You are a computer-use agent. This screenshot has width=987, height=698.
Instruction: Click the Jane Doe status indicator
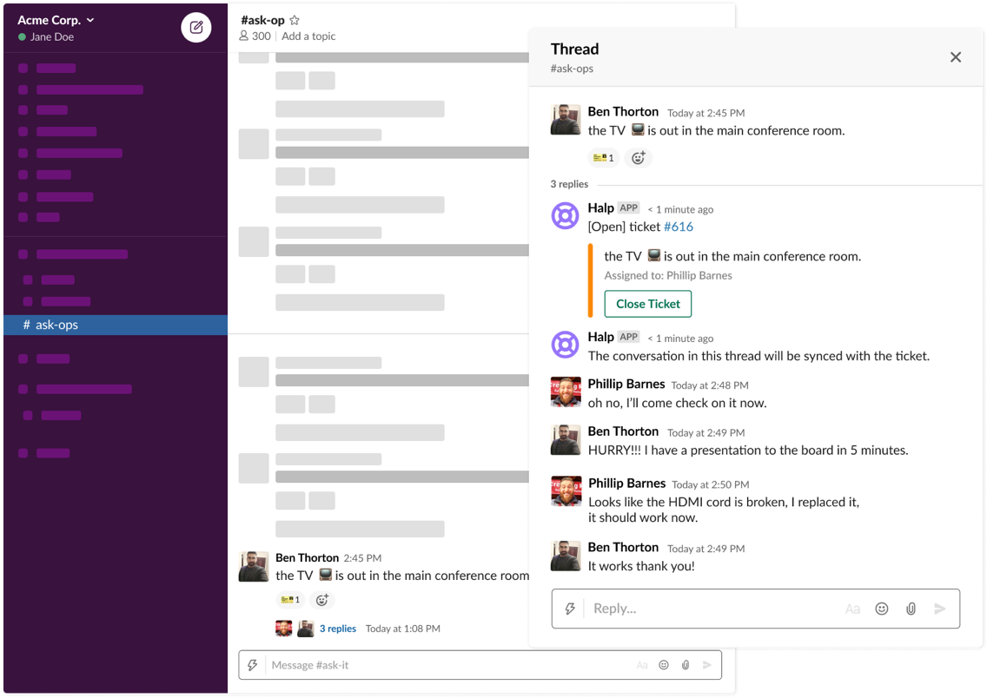[x=22, y=37]
